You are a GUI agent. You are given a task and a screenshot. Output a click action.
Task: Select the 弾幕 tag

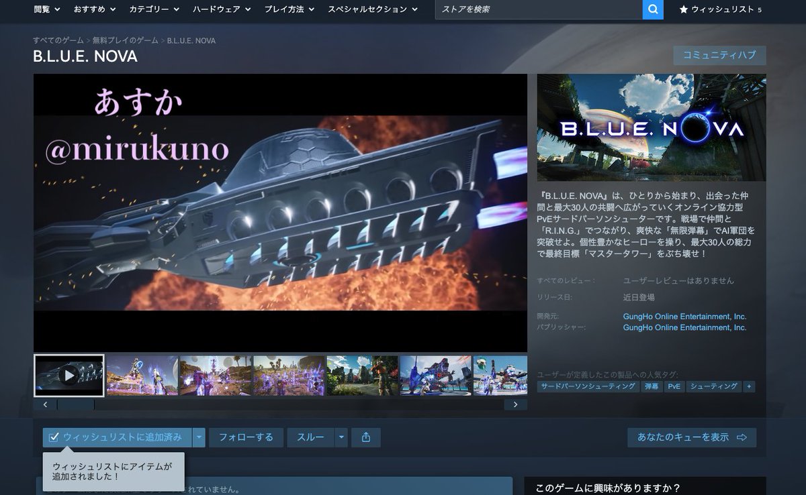651,387
